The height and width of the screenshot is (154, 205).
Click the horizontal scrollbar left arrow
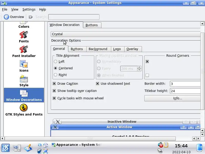2,138
